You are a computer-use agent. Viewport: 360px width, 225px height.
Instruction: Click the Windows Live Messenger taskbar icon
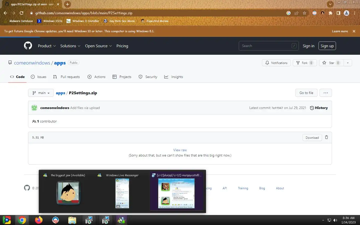121,220
